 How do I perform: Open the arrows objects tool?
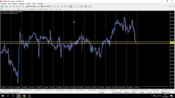30,9
